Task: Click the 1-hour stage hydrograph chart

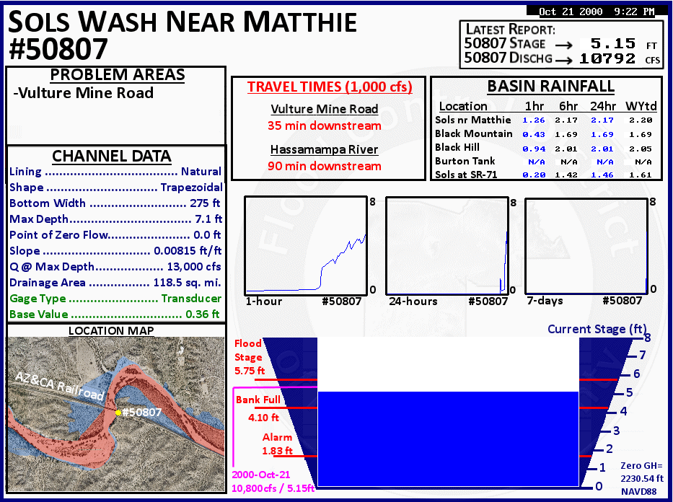Action: 306,245
